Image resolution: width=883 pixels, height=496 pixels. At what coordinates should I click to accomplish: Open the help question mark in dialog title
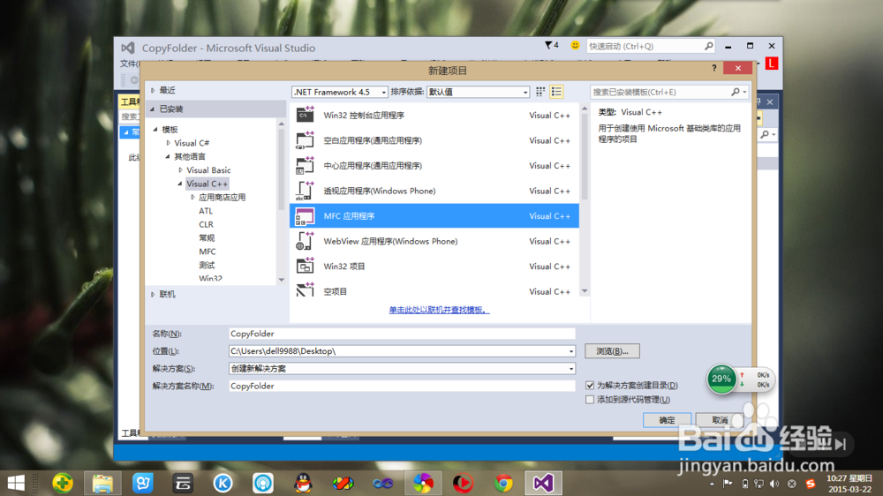point(714,68)
